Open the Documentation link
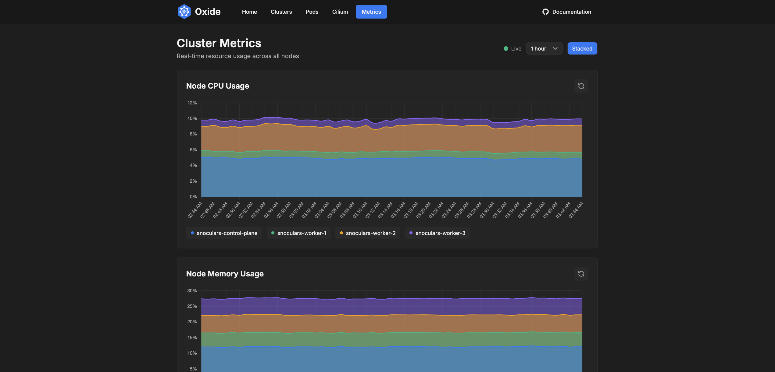Image resolution: width=775 pixels, height=372 pixels. pos(571,12)
